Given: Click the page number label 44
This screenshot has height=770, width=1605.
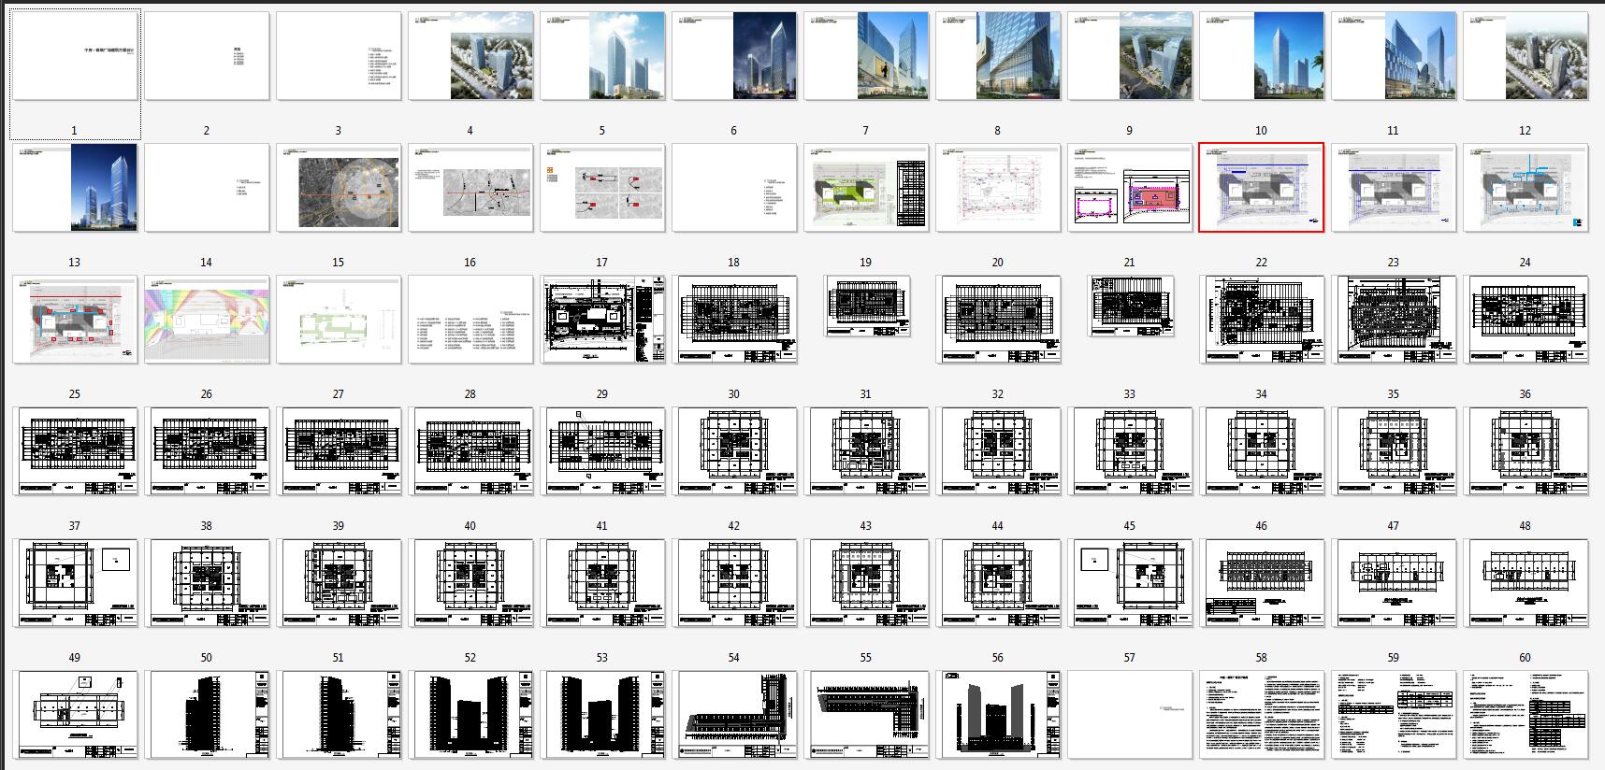Looking at the screenshot, I should pyautogui.click(x=998, y=526).
